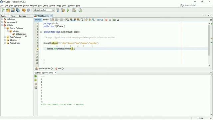Screen dimensions: 213x120
Task: Click the Next Bookmark icon
Action: click(90, 20)
